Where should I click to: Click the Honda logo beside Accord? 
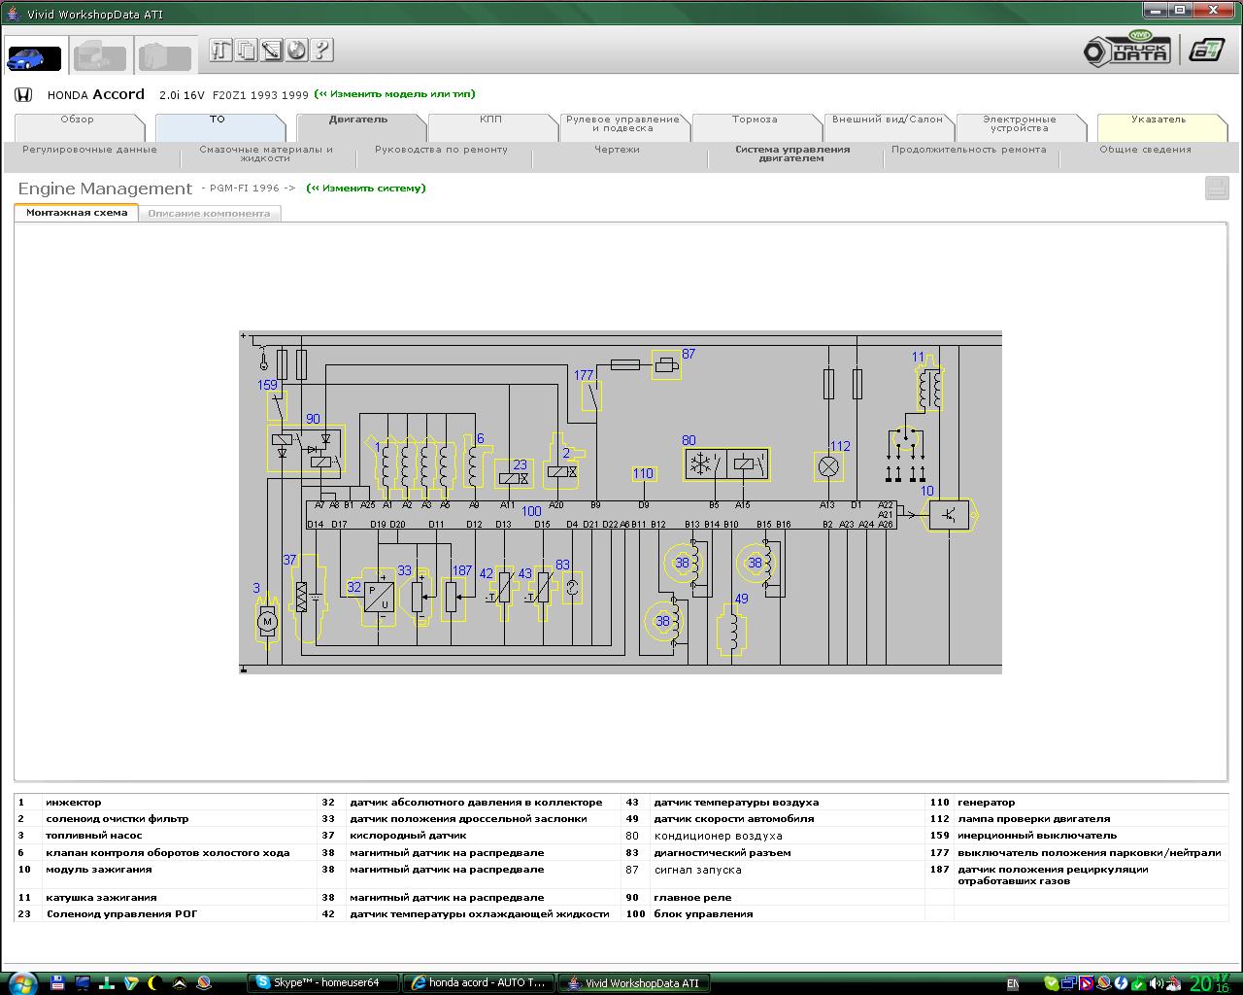click(24, 95)
